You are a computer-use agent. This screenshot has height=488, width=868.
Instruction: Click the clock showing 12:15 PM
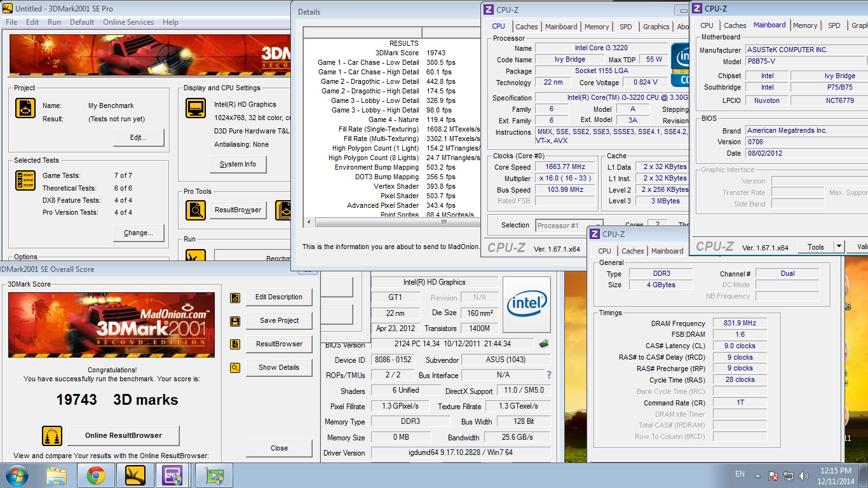click(836, 471)
